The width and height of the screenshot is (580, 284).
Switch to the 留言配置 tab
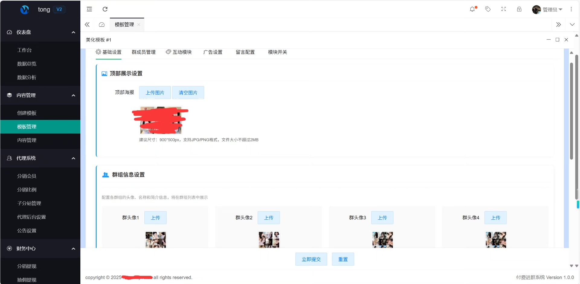tap(245, 52)
